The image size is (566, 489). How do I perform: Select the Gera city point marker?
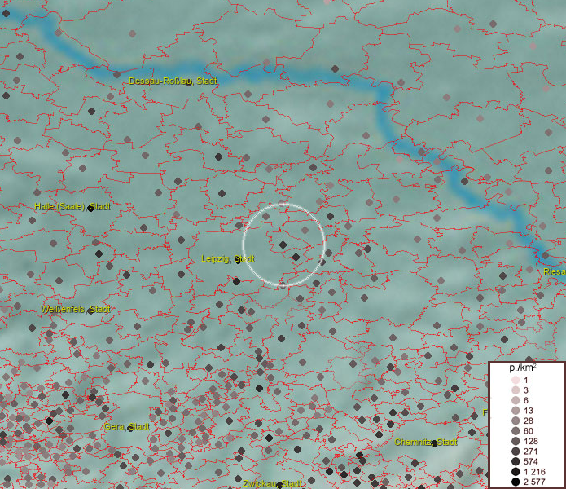(129, 428)
